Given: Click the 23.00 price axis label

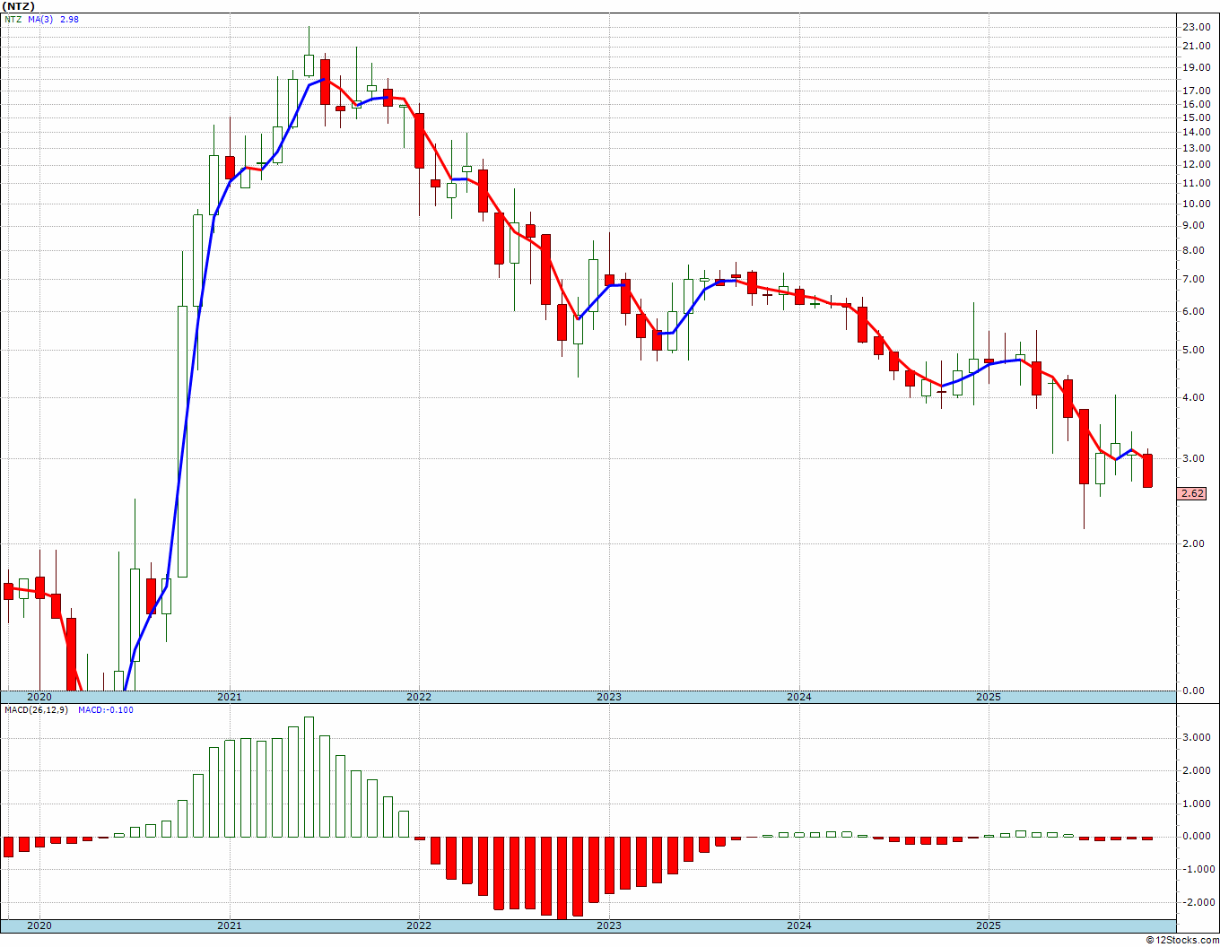Looking at the screenshot, I should 1197,27.
